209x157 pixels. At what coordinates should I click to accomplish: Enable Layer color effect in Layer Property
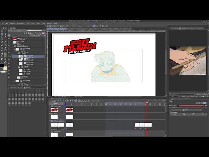tap(205, 103)
